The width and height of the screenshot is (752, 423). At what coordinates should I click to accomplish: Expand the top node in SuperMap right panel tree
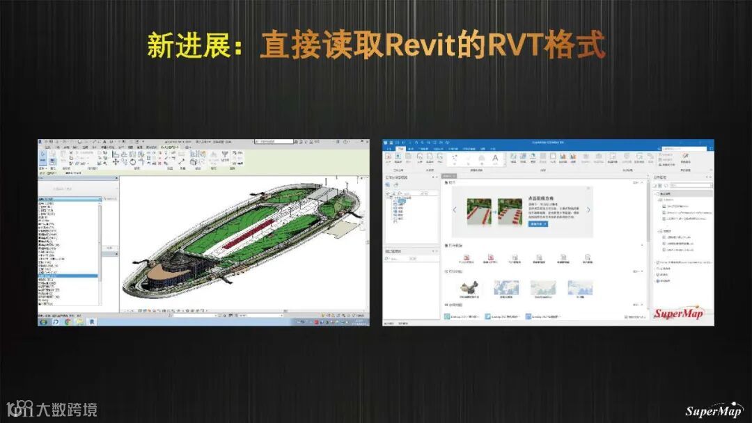[x=657, y=193]
